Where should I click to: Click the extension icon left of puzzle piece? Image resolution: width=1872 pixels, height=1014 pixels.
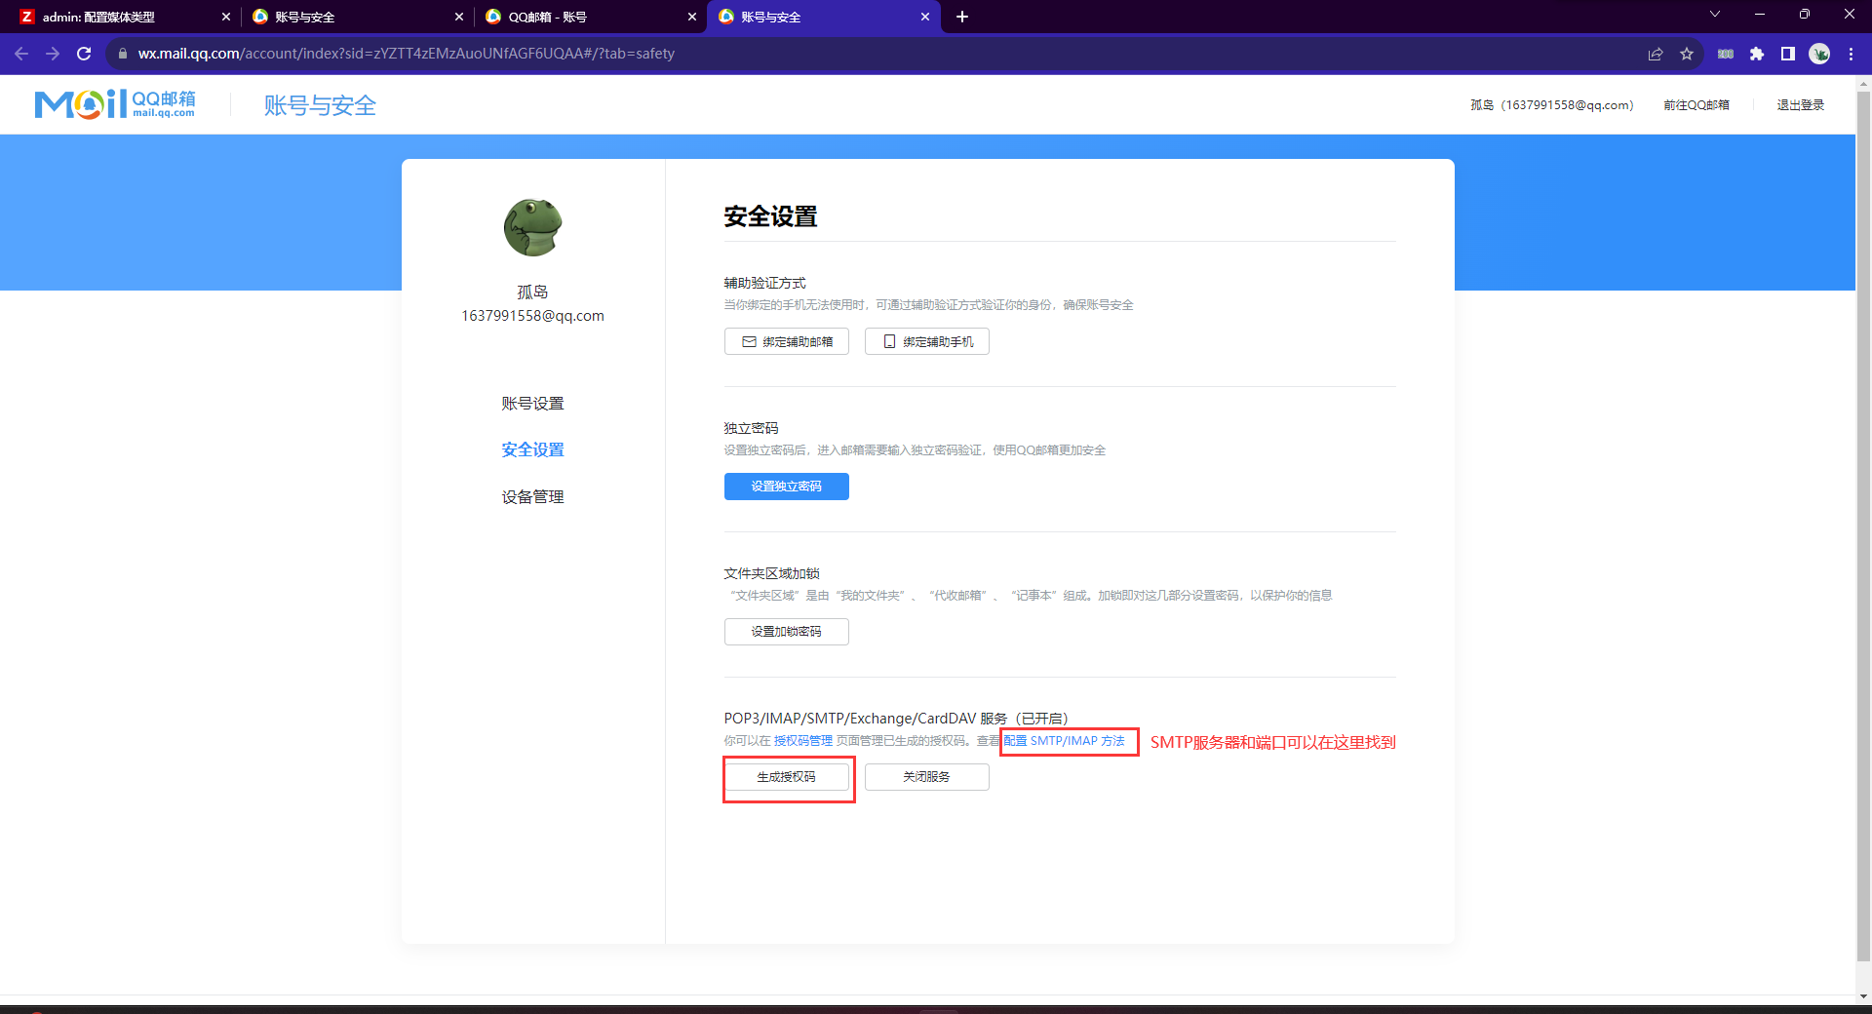click(1726, 54)
